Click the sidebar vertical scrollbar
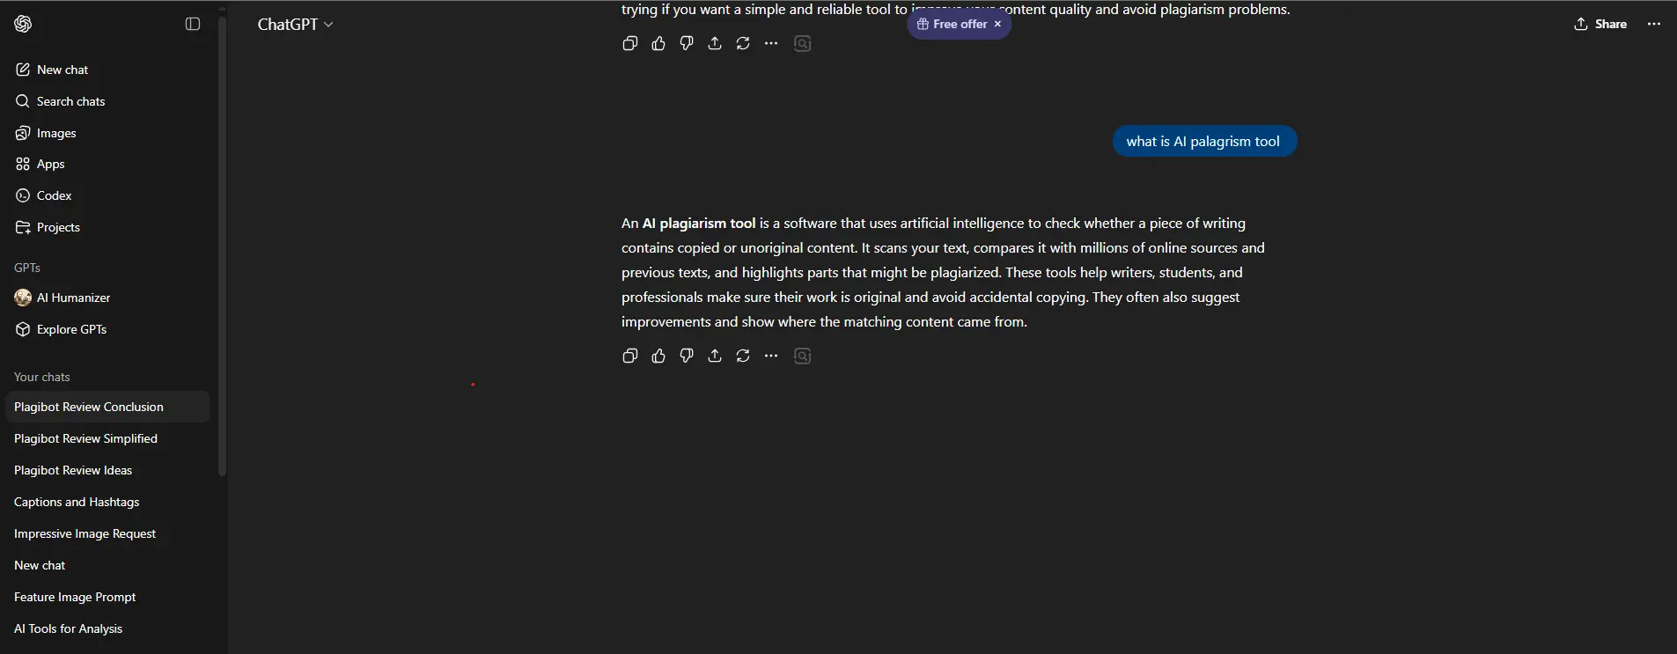Viewport: 1677px width, 654px height. (x=222, y=246)
